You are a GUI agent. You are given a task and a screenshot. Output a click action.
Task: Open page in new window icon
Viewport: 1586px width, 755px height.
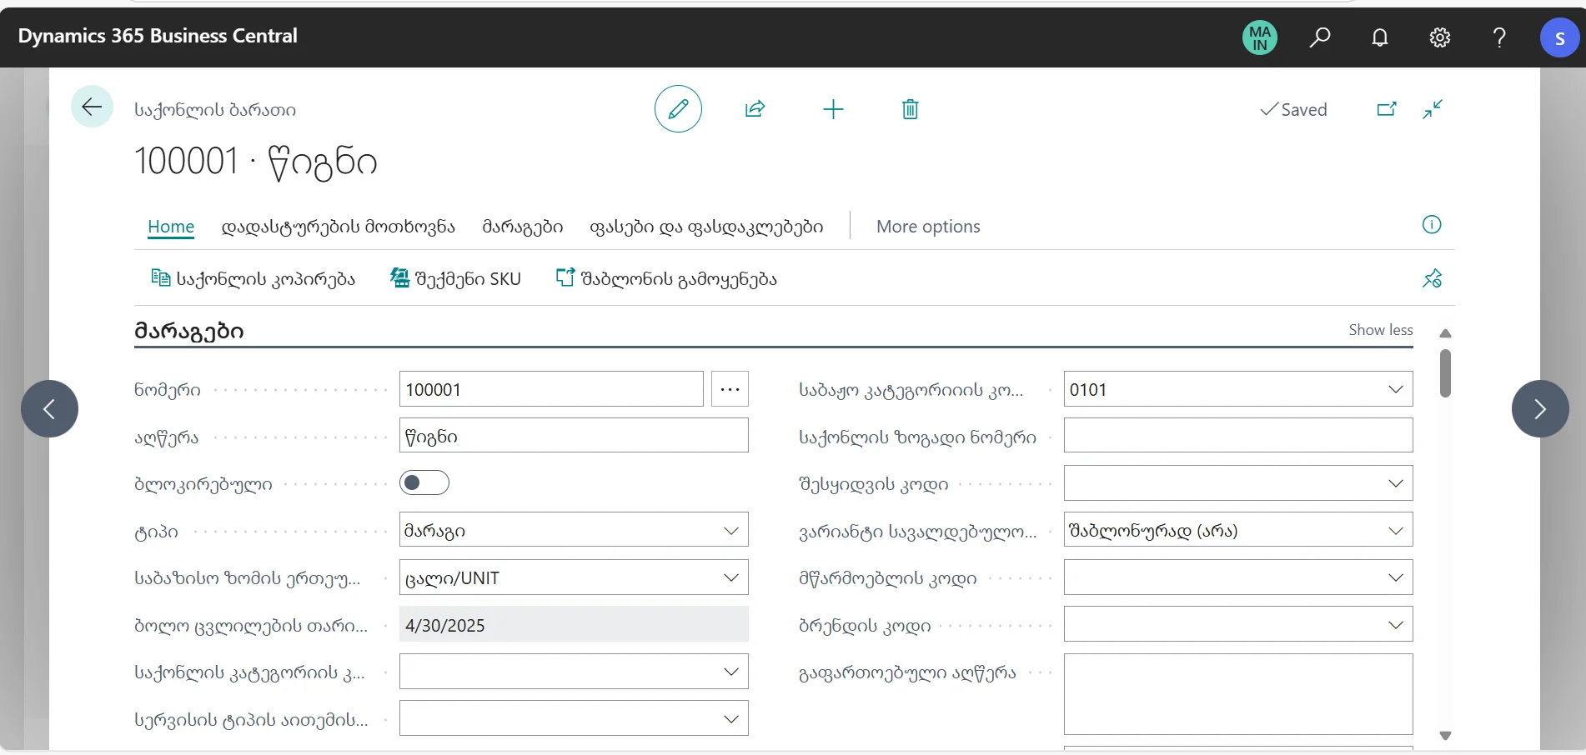point(1386,109)
